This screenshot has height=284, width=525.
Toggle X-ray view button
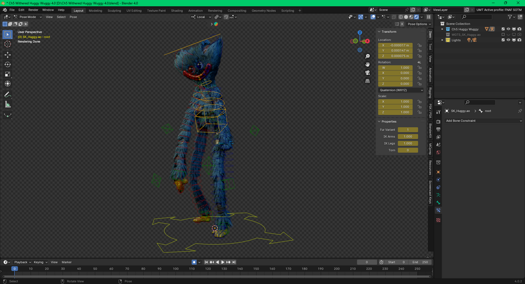tap(394, 17)
